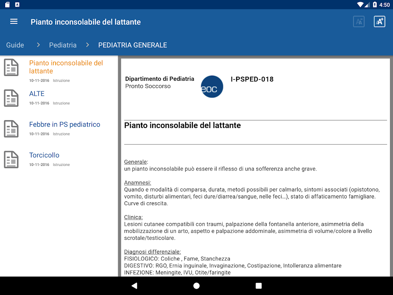Click the 'INFEZIONE: Meningite, IVU' line

click(x=178, y=273)
